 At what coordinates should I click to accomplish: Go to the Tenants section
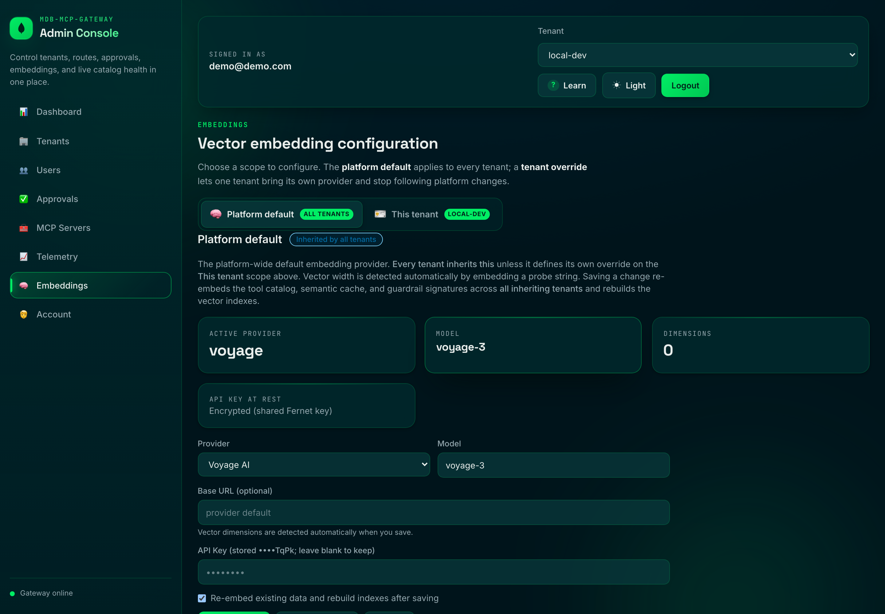91,141
